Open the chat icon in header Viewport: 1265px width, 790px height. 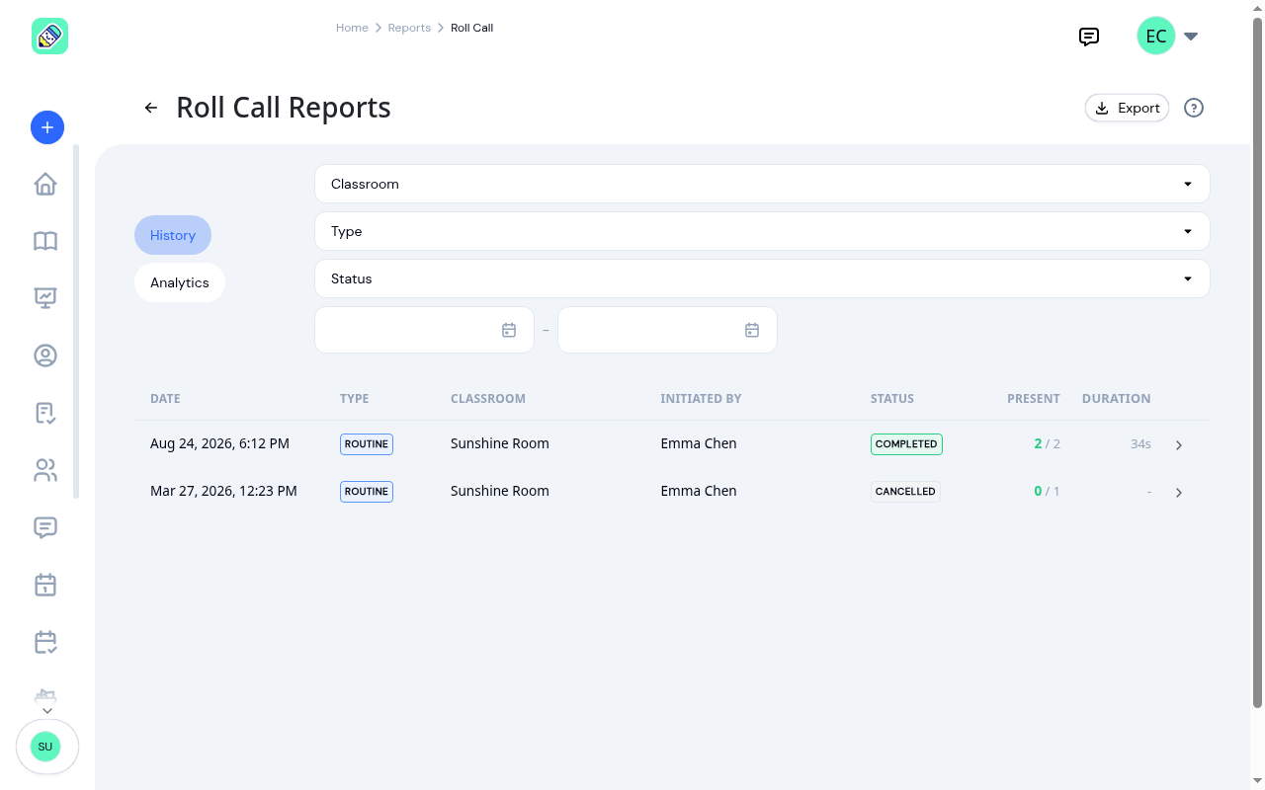(x=1089, y=37)
